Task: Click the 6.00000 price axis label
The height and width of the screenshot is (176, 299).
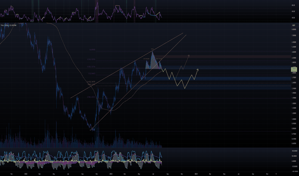Action: pyautogui.click(x=294, y=42)
